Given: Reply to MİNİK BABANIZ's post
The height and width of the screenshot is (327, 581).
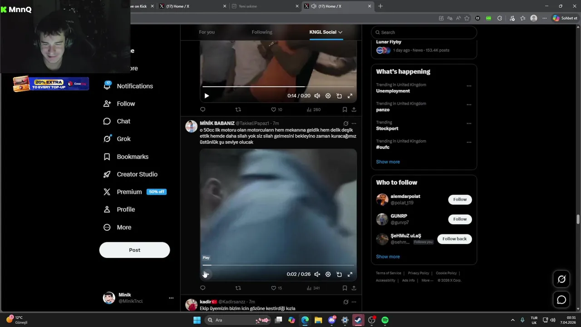Looking at the screenshot, I should point(203,288).
